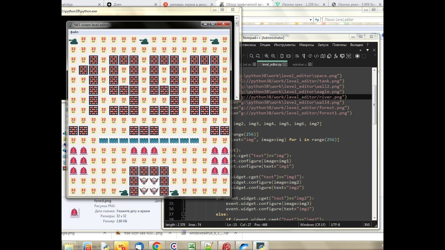Click the forest.png file thumbnail

(x=74, y=212)
